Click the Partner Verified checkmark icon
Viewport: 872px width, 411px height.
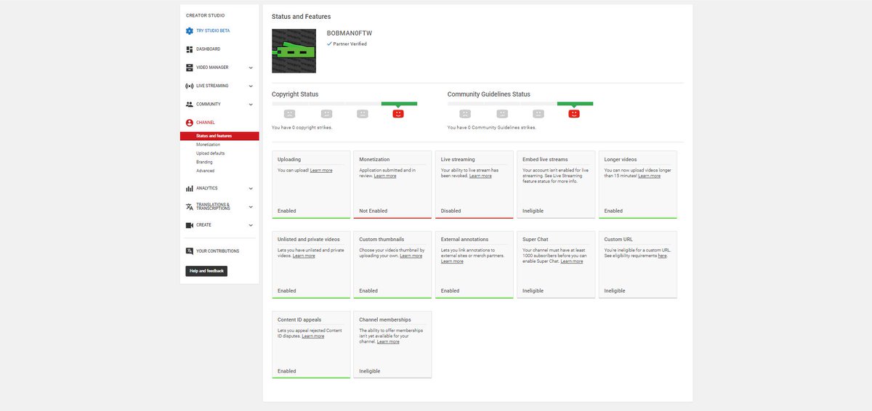(x=329, y=44)
